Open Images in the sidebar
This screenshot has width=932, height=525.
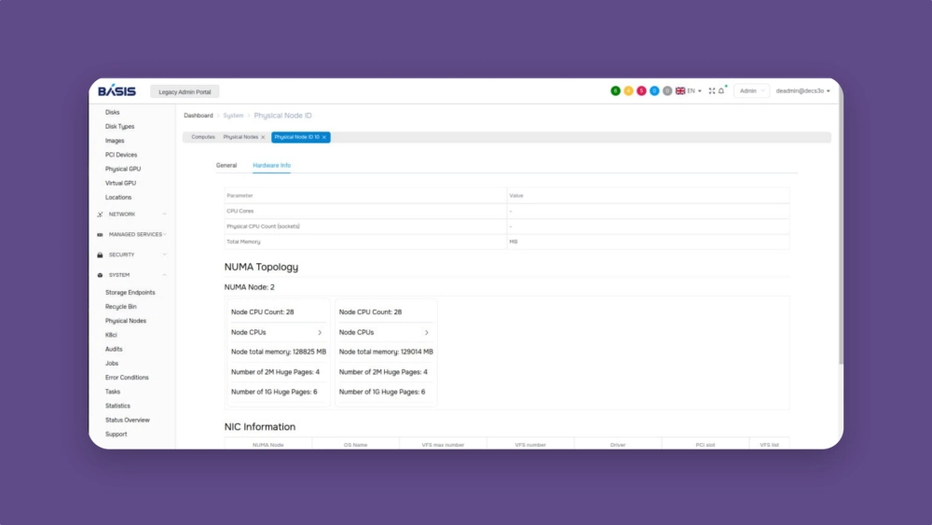(115, 141)
